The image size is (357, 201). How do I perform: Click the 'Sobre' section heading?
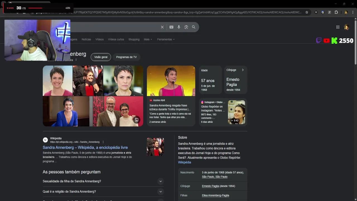183,138
